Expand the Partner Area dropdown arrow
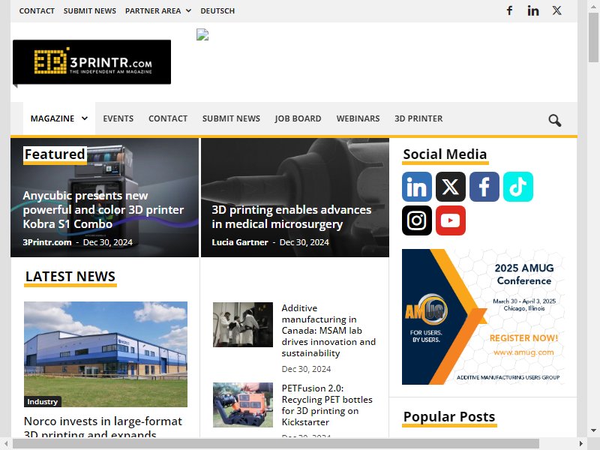Viewport: 600px width, 450px height. pos(188,10)
